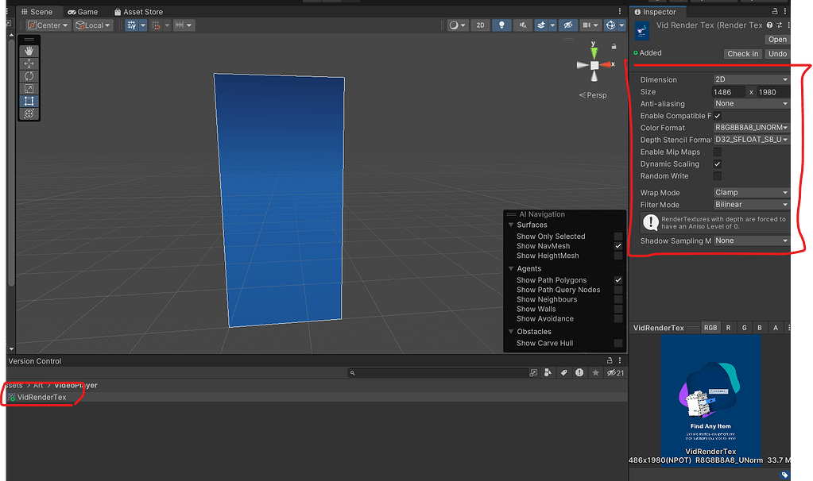This screenshot has height=481, width=813.
Task: Mute scene audio using the speaker icon
Action: pos(523,25)
